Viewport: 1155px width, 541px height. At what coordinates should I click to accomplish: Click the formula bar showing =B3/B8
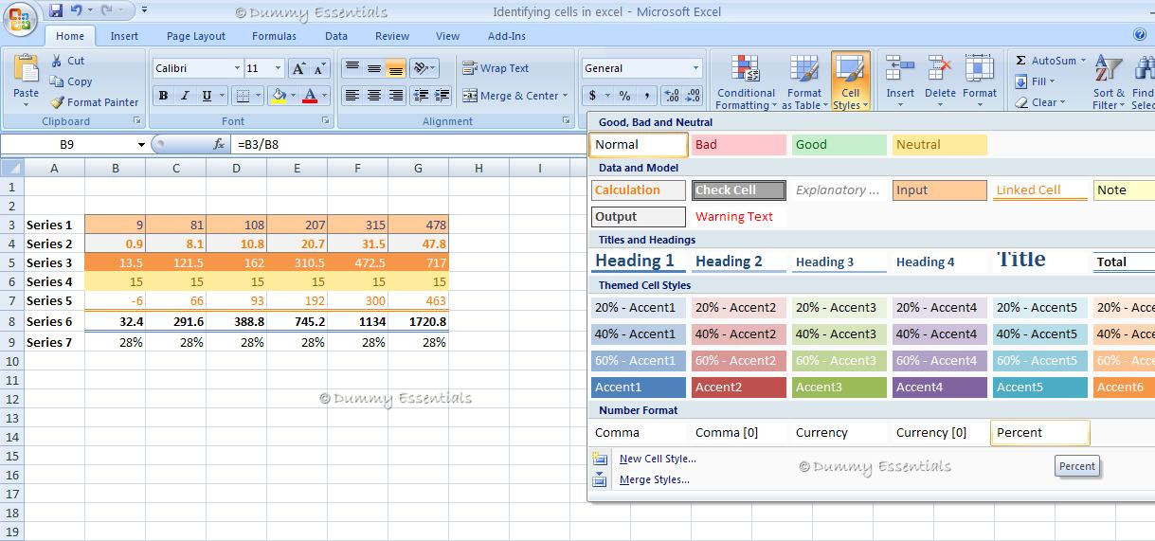point(407,144)
